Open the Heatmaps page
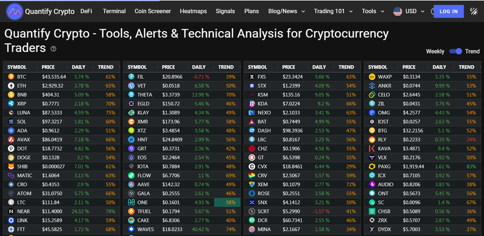484x236 pixels. [193, 11]
